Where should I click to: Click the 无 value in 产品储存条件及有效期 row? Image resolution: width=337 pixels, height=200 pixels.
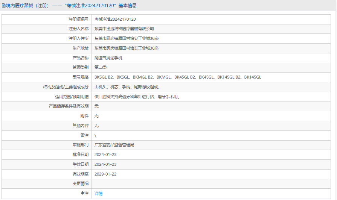tap(96, 106)
